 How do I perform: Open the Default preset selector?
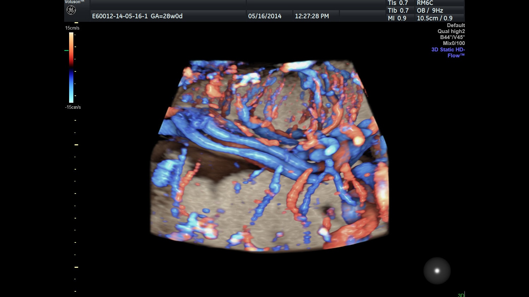coord(456,25)
